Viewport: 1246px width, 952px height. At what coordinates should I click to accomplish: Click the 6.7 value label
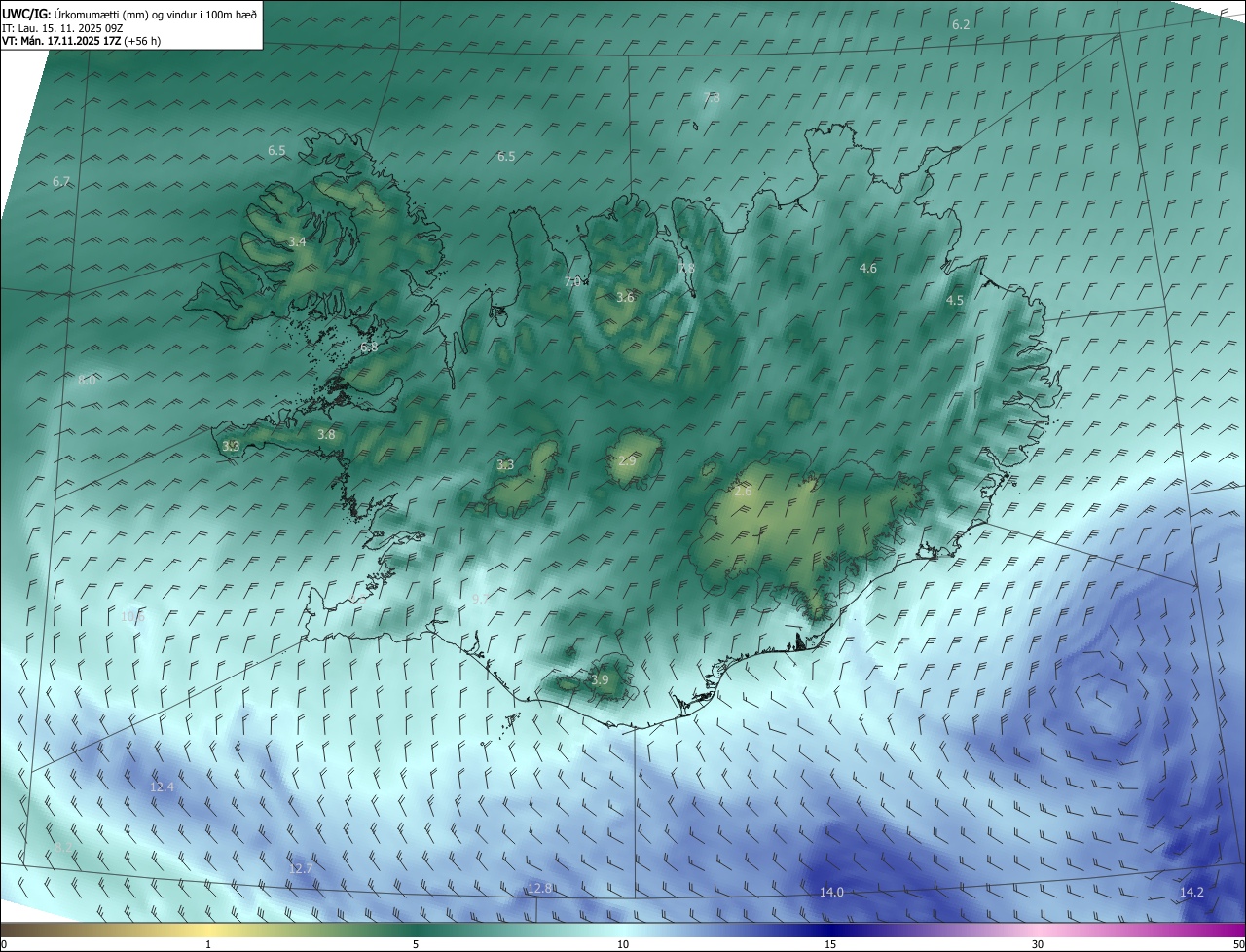coord(61,182)
